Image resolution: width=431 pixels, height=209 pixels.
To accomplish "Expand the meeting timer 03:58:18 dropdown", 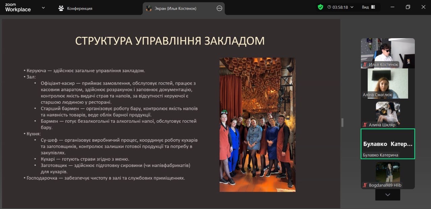I will [352, 7].
